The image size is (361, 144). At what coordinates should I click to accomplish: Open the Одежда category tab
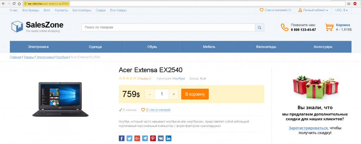coord(95,47)
